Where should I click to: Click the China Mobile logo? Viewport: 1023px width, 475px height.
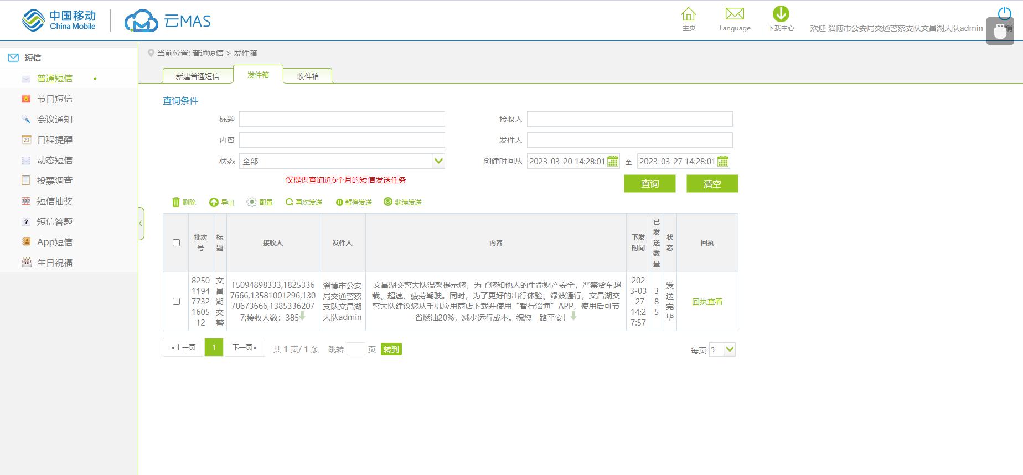(x=59, y=20)
